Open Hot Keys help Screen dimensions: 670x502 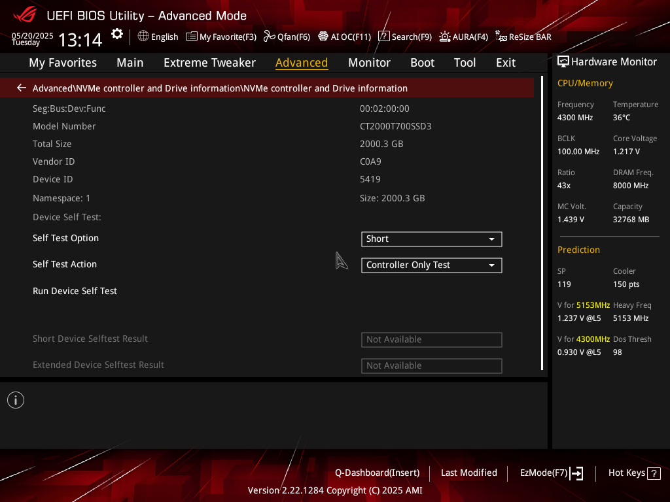(627, 473)
